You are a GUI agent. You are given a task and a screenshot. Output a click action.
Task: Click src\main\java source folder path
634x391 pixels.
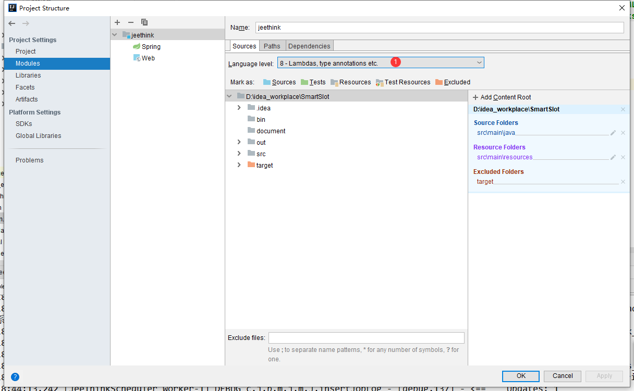click(x=496, y=133)
